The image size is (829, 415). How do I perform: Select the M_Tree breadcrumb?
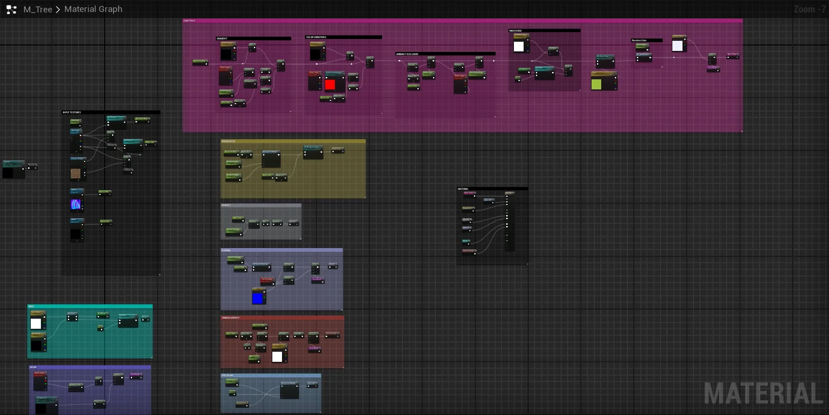(38, 9)
